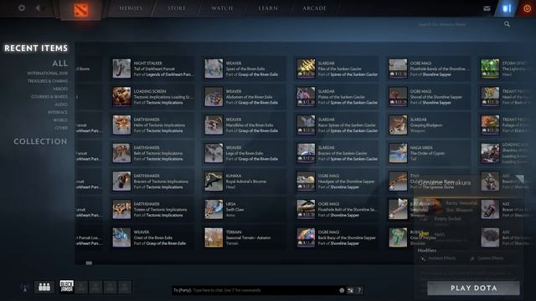Select the World category filter
Image resolution: width=536 pixels, height=301 pixels.
[x=60, y=120]
